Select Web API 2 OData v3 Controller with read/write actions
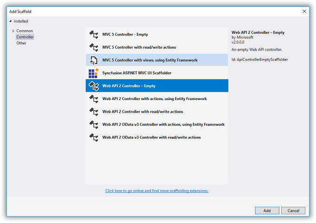The width and height of the screenshot is (316, 223). 157,138
